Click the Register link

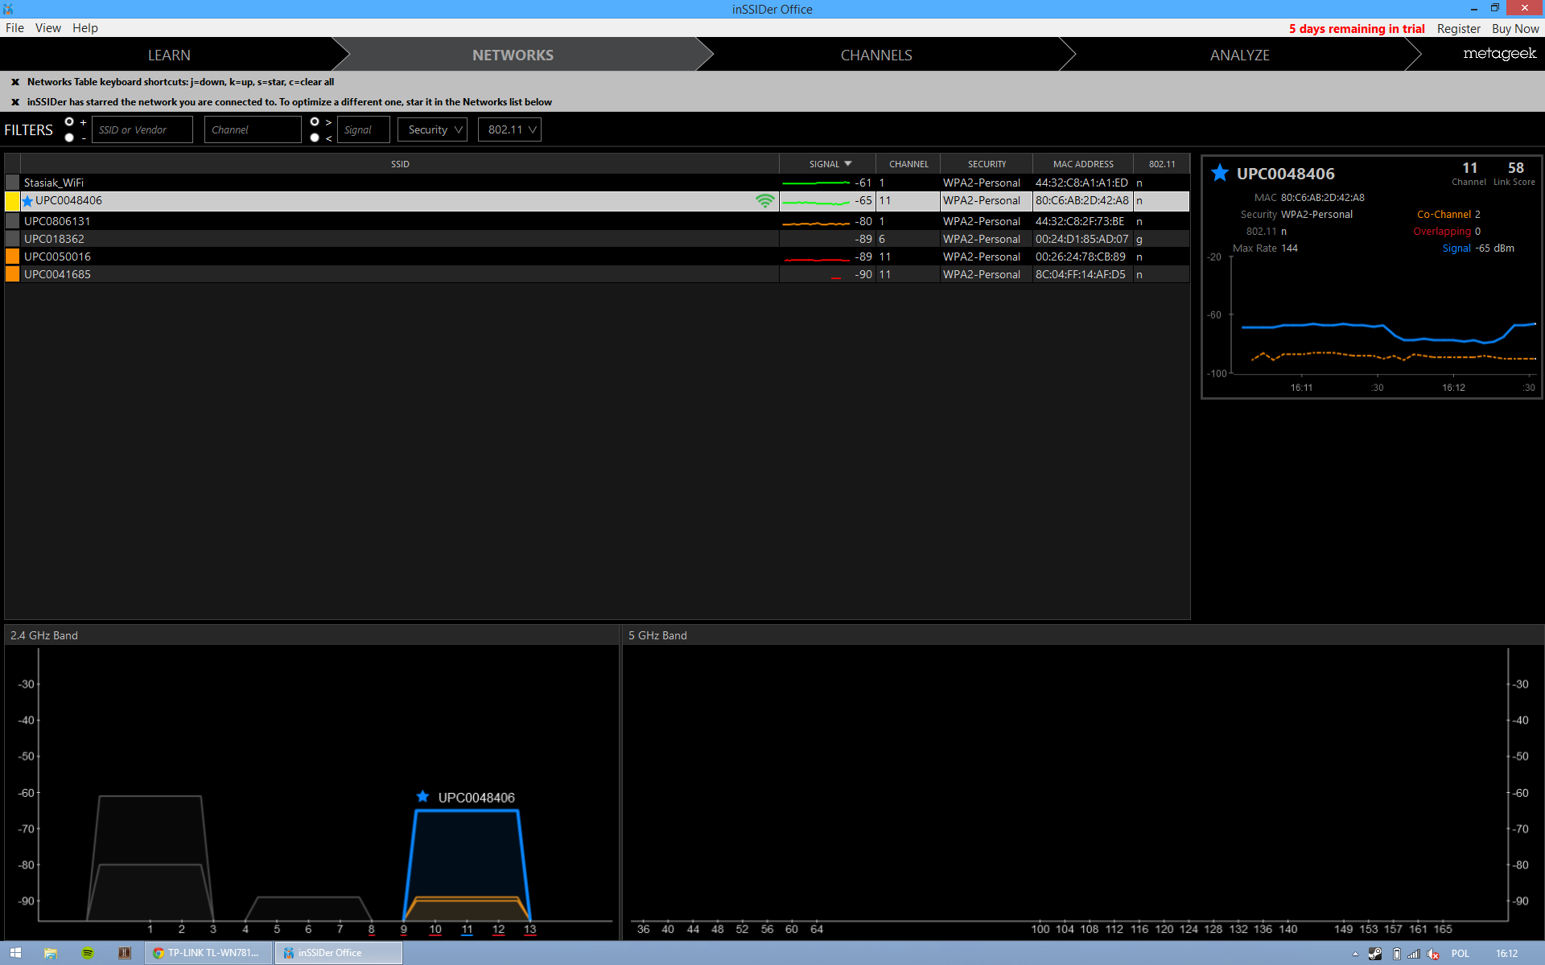tap(1459, 29)
